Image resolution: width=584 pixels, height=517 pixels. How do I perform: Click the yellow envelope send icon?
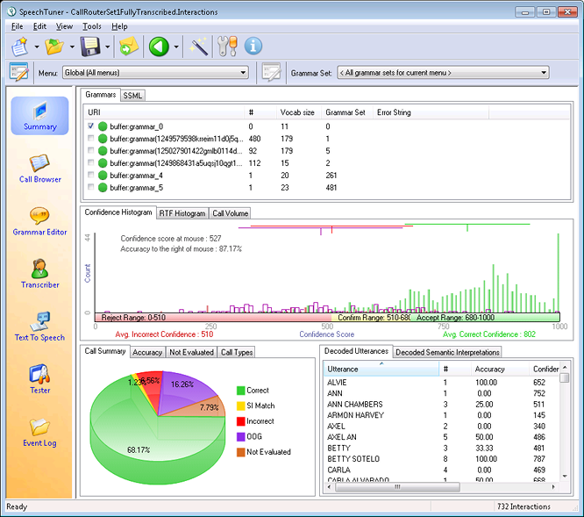click(129, 47)
